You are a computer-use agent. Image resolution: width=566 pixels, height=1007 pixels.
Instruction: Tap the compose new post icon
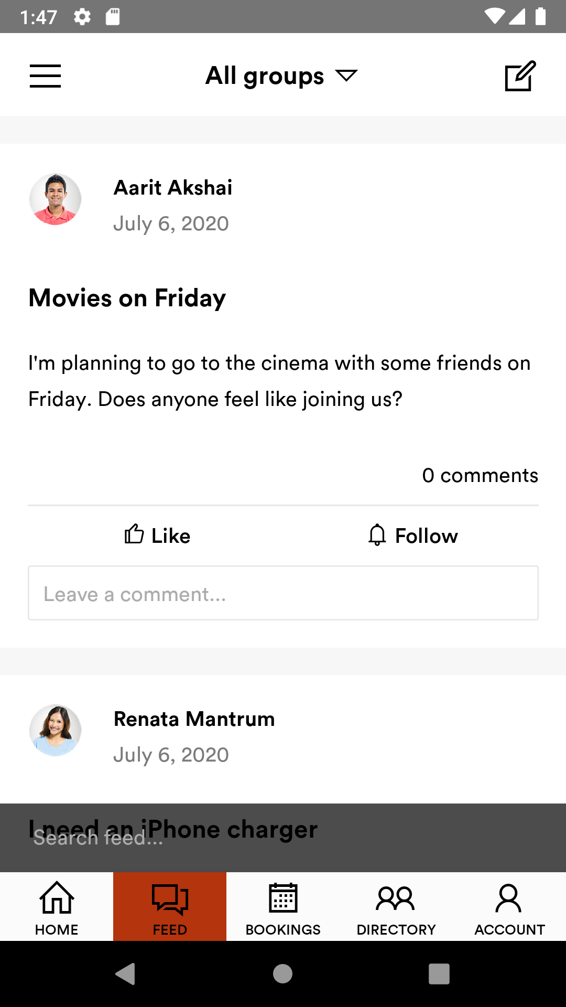coord(520,76)
